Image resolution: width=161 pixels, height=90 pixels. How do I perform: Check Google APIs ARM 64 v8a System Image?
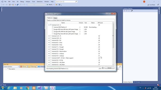coord(53,31)
